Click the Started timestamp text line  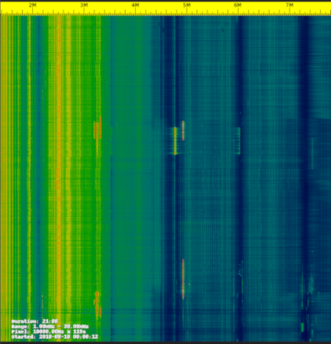[x=54, y=337]
